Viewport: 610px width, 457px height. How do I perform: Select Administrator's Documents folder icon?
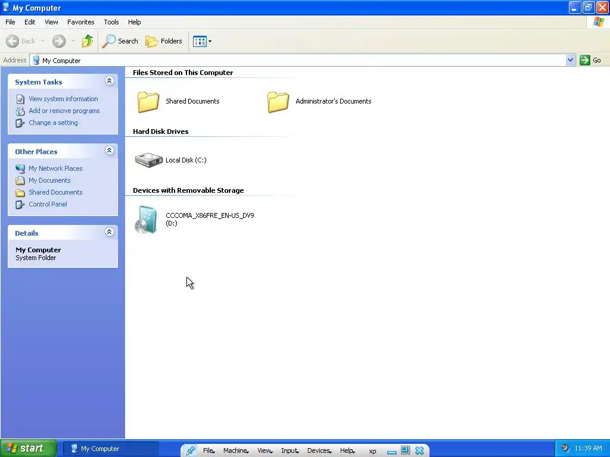(278, 102)
